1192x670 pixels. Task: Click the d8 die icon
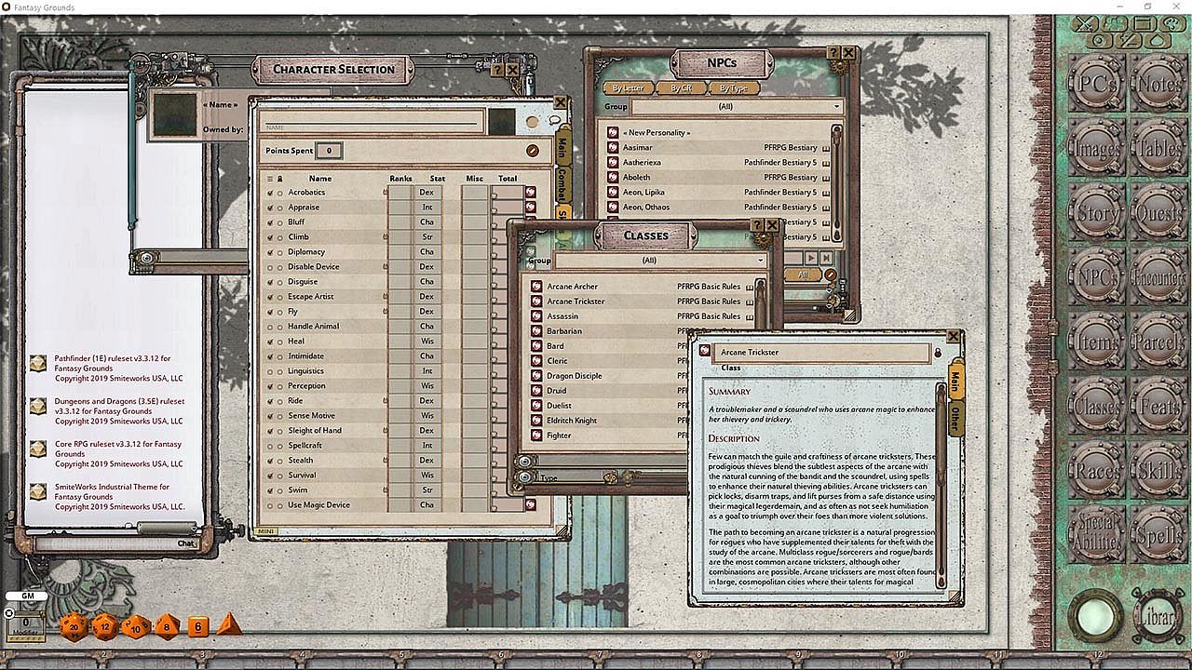(167, 626)
